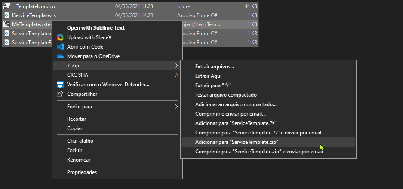Click the __TemplateIcon.ico file icon
This screenshot has height=189, width=403.
tap(7, 6)
